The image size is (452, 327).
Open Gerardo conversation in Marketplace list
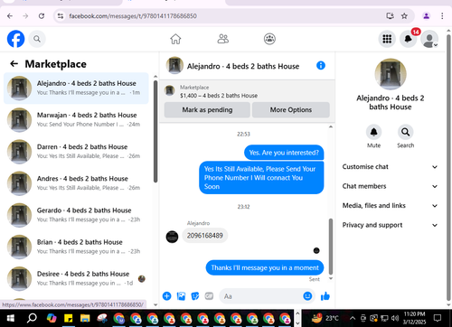76,215
